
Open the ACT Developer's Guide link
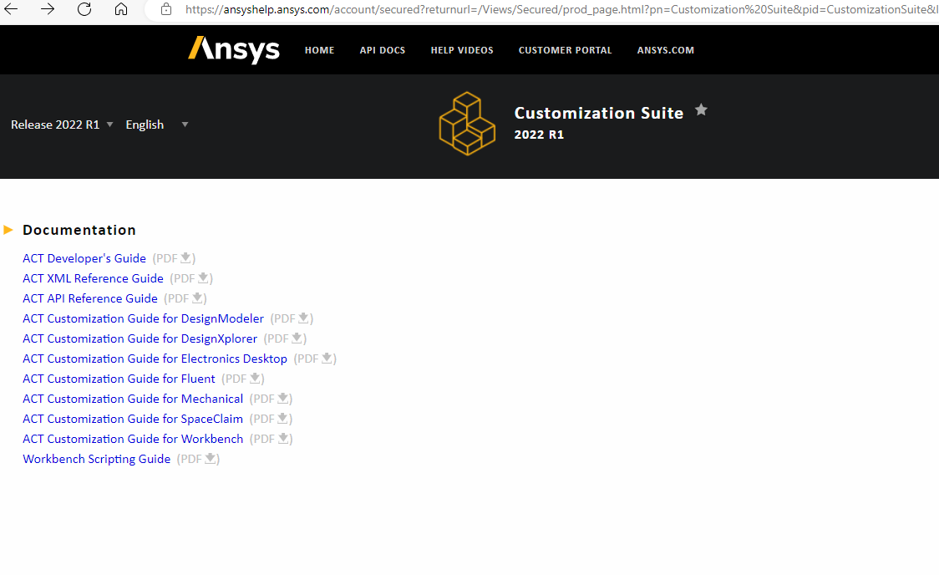[x=84, y=258]
